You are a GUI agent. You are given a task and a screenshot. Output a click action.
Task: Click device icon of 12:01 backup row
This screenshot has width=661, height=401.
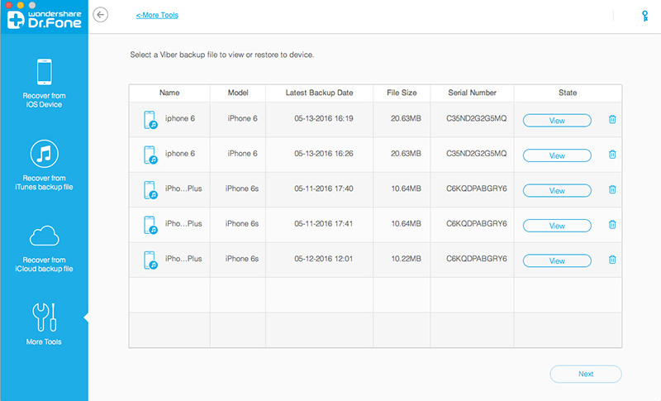coord(150,260)
